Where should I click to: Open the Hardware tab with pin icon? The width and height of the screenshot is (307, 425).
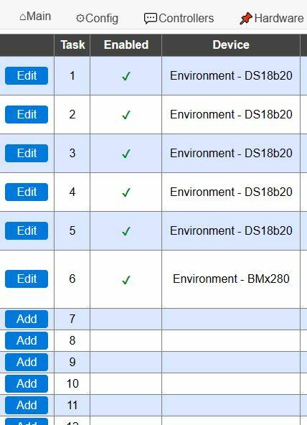(x=272, y=19)
